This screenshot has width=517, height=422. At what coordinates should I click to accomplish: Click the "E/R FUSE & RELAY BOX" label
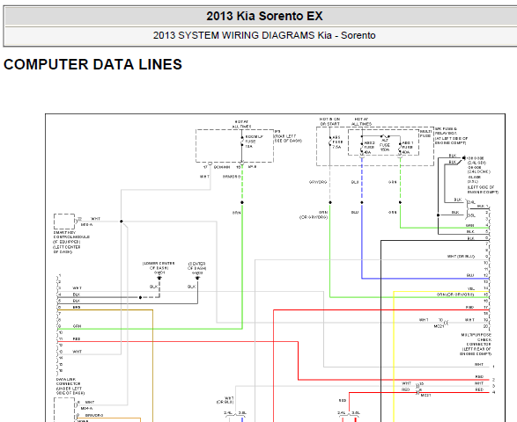[x=447, y=131]
